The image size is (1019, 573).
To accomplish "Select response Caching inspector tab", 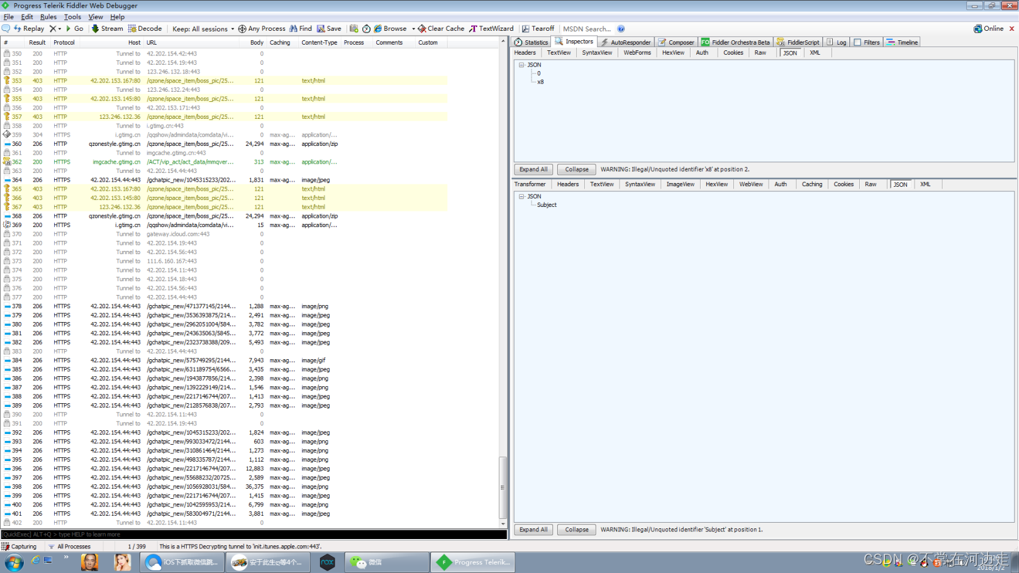I will [x=811, y=184].
